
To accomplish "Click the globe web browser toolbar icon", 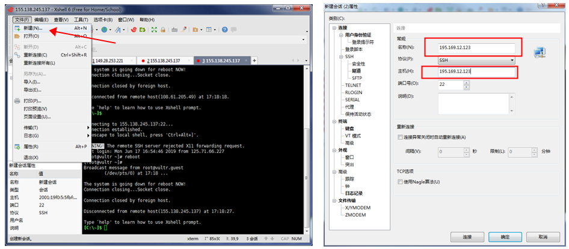I will pyautogui.click(x=105, y=29).
